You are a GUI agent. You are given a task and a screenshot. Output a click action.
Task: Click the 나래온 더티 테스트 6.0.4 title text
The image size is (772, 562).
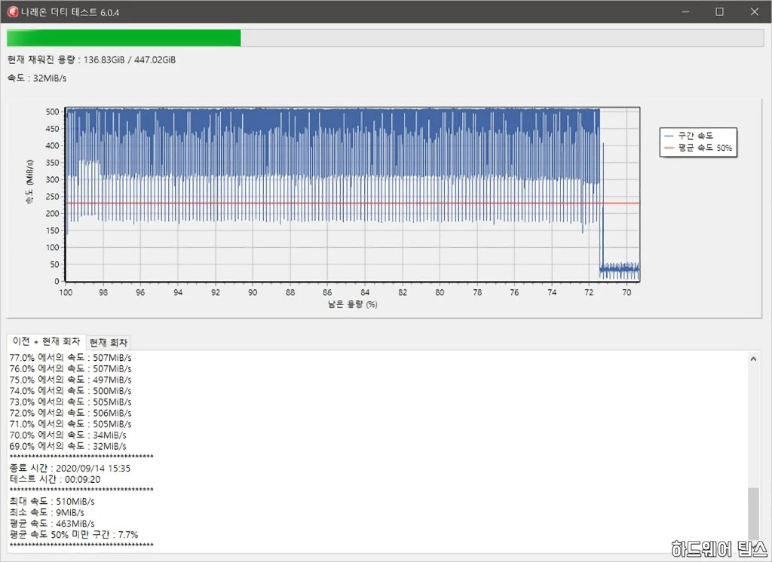click(70, 12)
